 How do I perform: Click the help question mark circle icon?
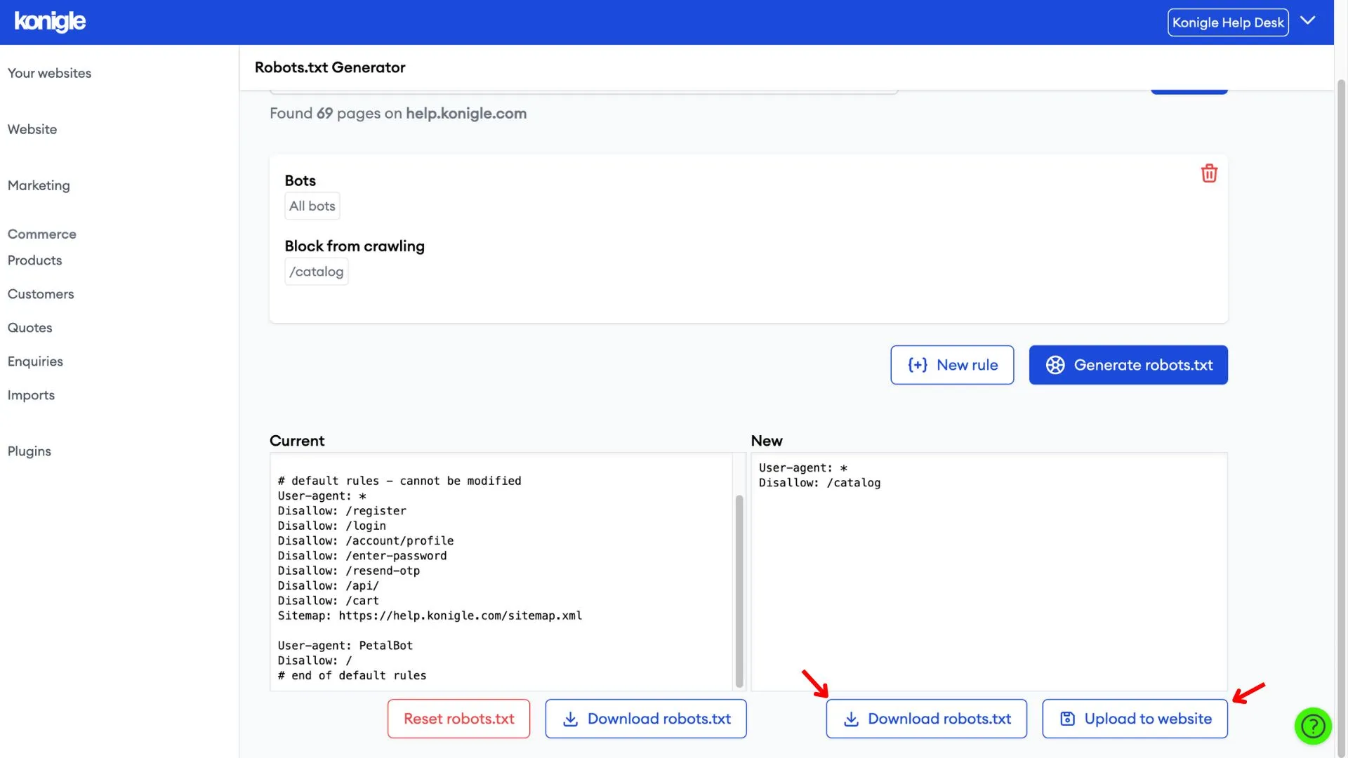[1314, 726]
